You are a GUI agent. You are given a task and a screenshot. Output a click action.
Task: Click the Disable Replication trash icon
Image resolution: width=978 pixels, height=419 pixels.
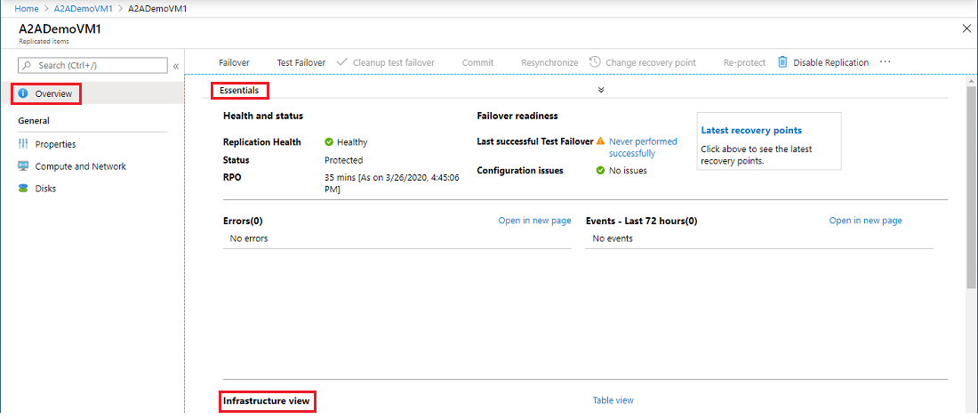(782, 61)
